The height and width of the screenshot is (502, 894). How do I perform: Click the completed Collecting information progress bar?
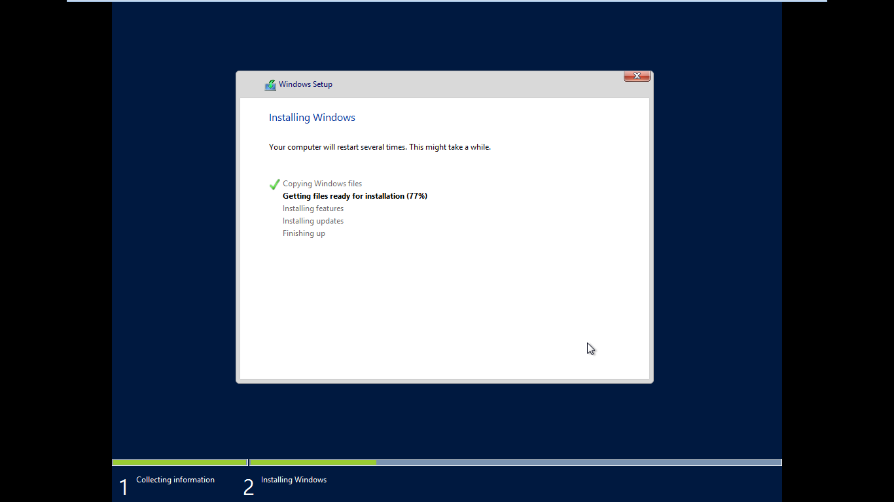pos(180,462)
